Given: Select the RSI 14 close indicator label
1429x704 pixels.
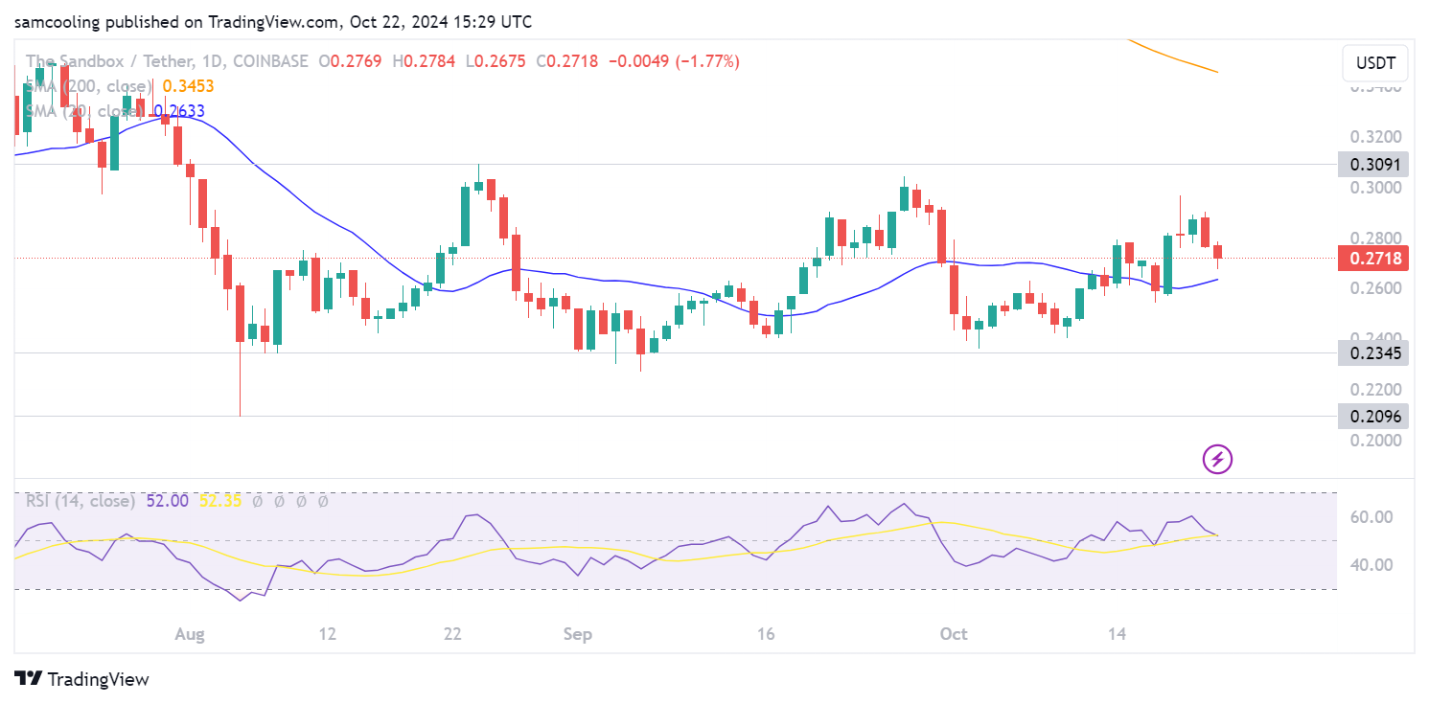Looking at the screenshot, I should 80,500.
